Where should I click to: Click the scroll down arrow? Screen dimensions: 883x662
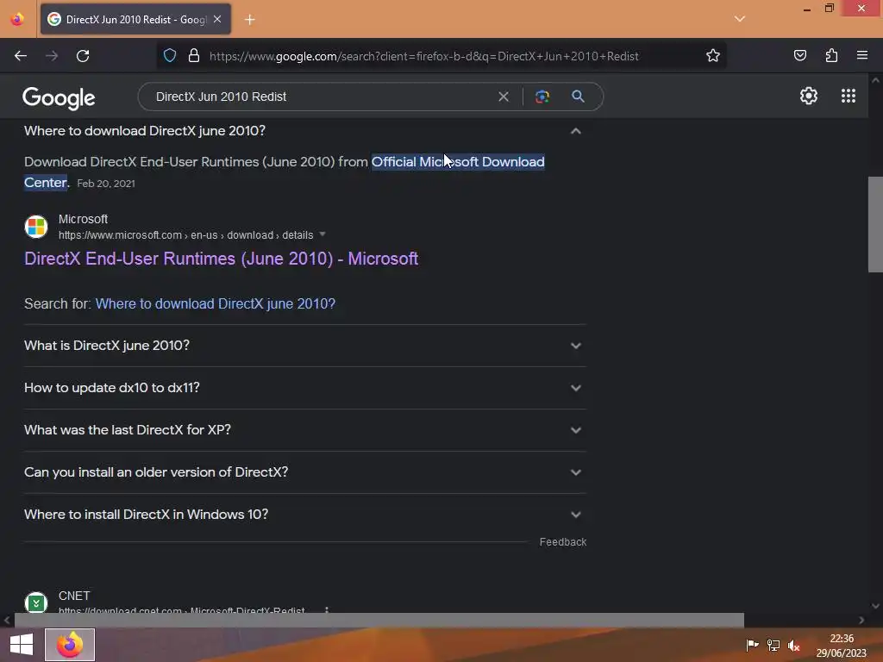coord(875,606)
